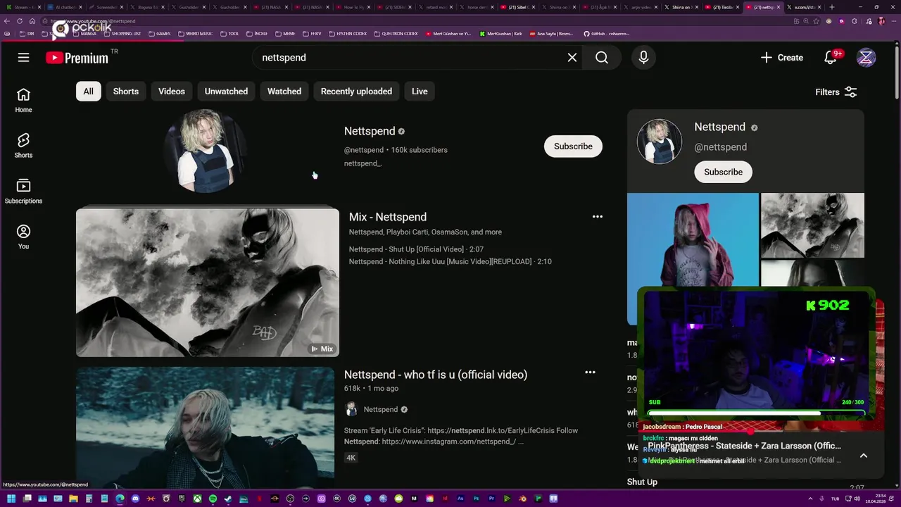Open the YouTube hamburger guide menu
The image size is (901, 507).
pos(23,58)
